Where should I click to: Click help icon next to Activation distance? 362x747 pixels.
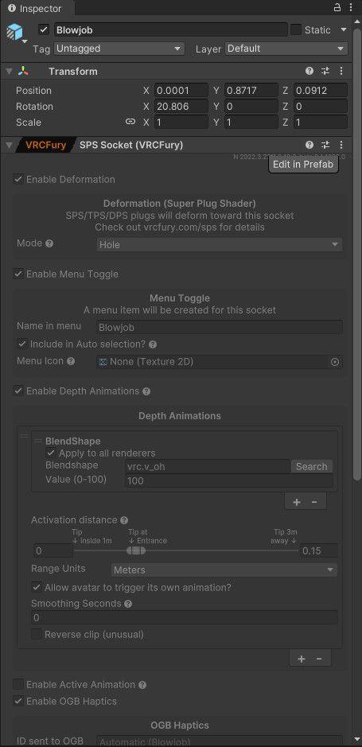click(124, 520)
